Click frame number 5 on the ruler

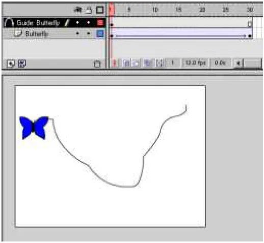pyautogui.click(x=129, y=9)
